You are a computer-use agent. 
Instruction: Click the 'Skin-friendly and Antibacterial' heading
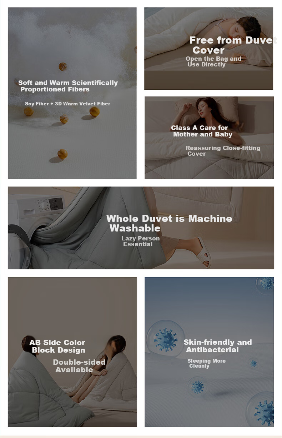[217, 346]
